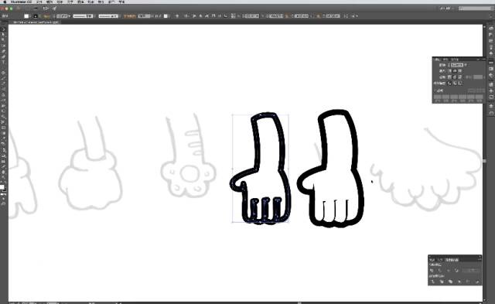Open the Illustrator CC application menu
The width and height of the screenshot is (495, 304).
tap(21, 2)
